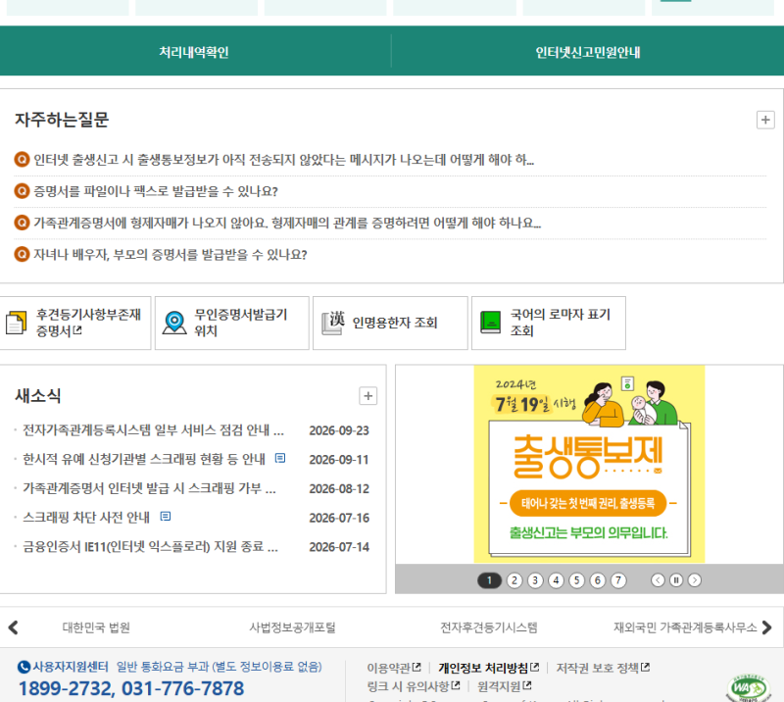Slide related sites list left with arrow
The width and height of the screenshot is (784, 702).
coord(14,627)
